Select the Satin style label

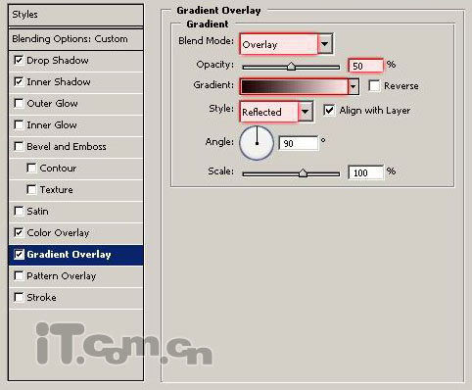(37, 211)
